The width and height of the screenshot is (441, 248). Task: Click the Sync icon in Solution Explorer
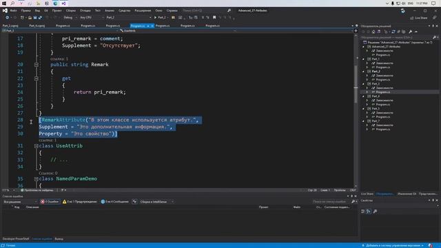pyautogui.click(x=393, y=32)
